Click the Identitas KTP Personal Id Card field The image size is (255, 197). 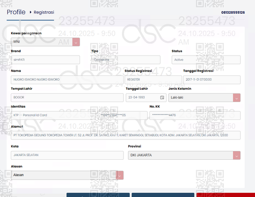coord(53,115)
